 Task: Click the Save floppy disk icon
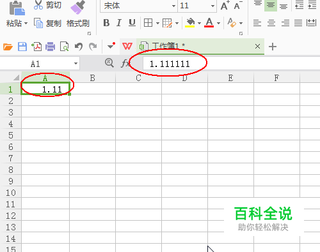pos(22,47)
